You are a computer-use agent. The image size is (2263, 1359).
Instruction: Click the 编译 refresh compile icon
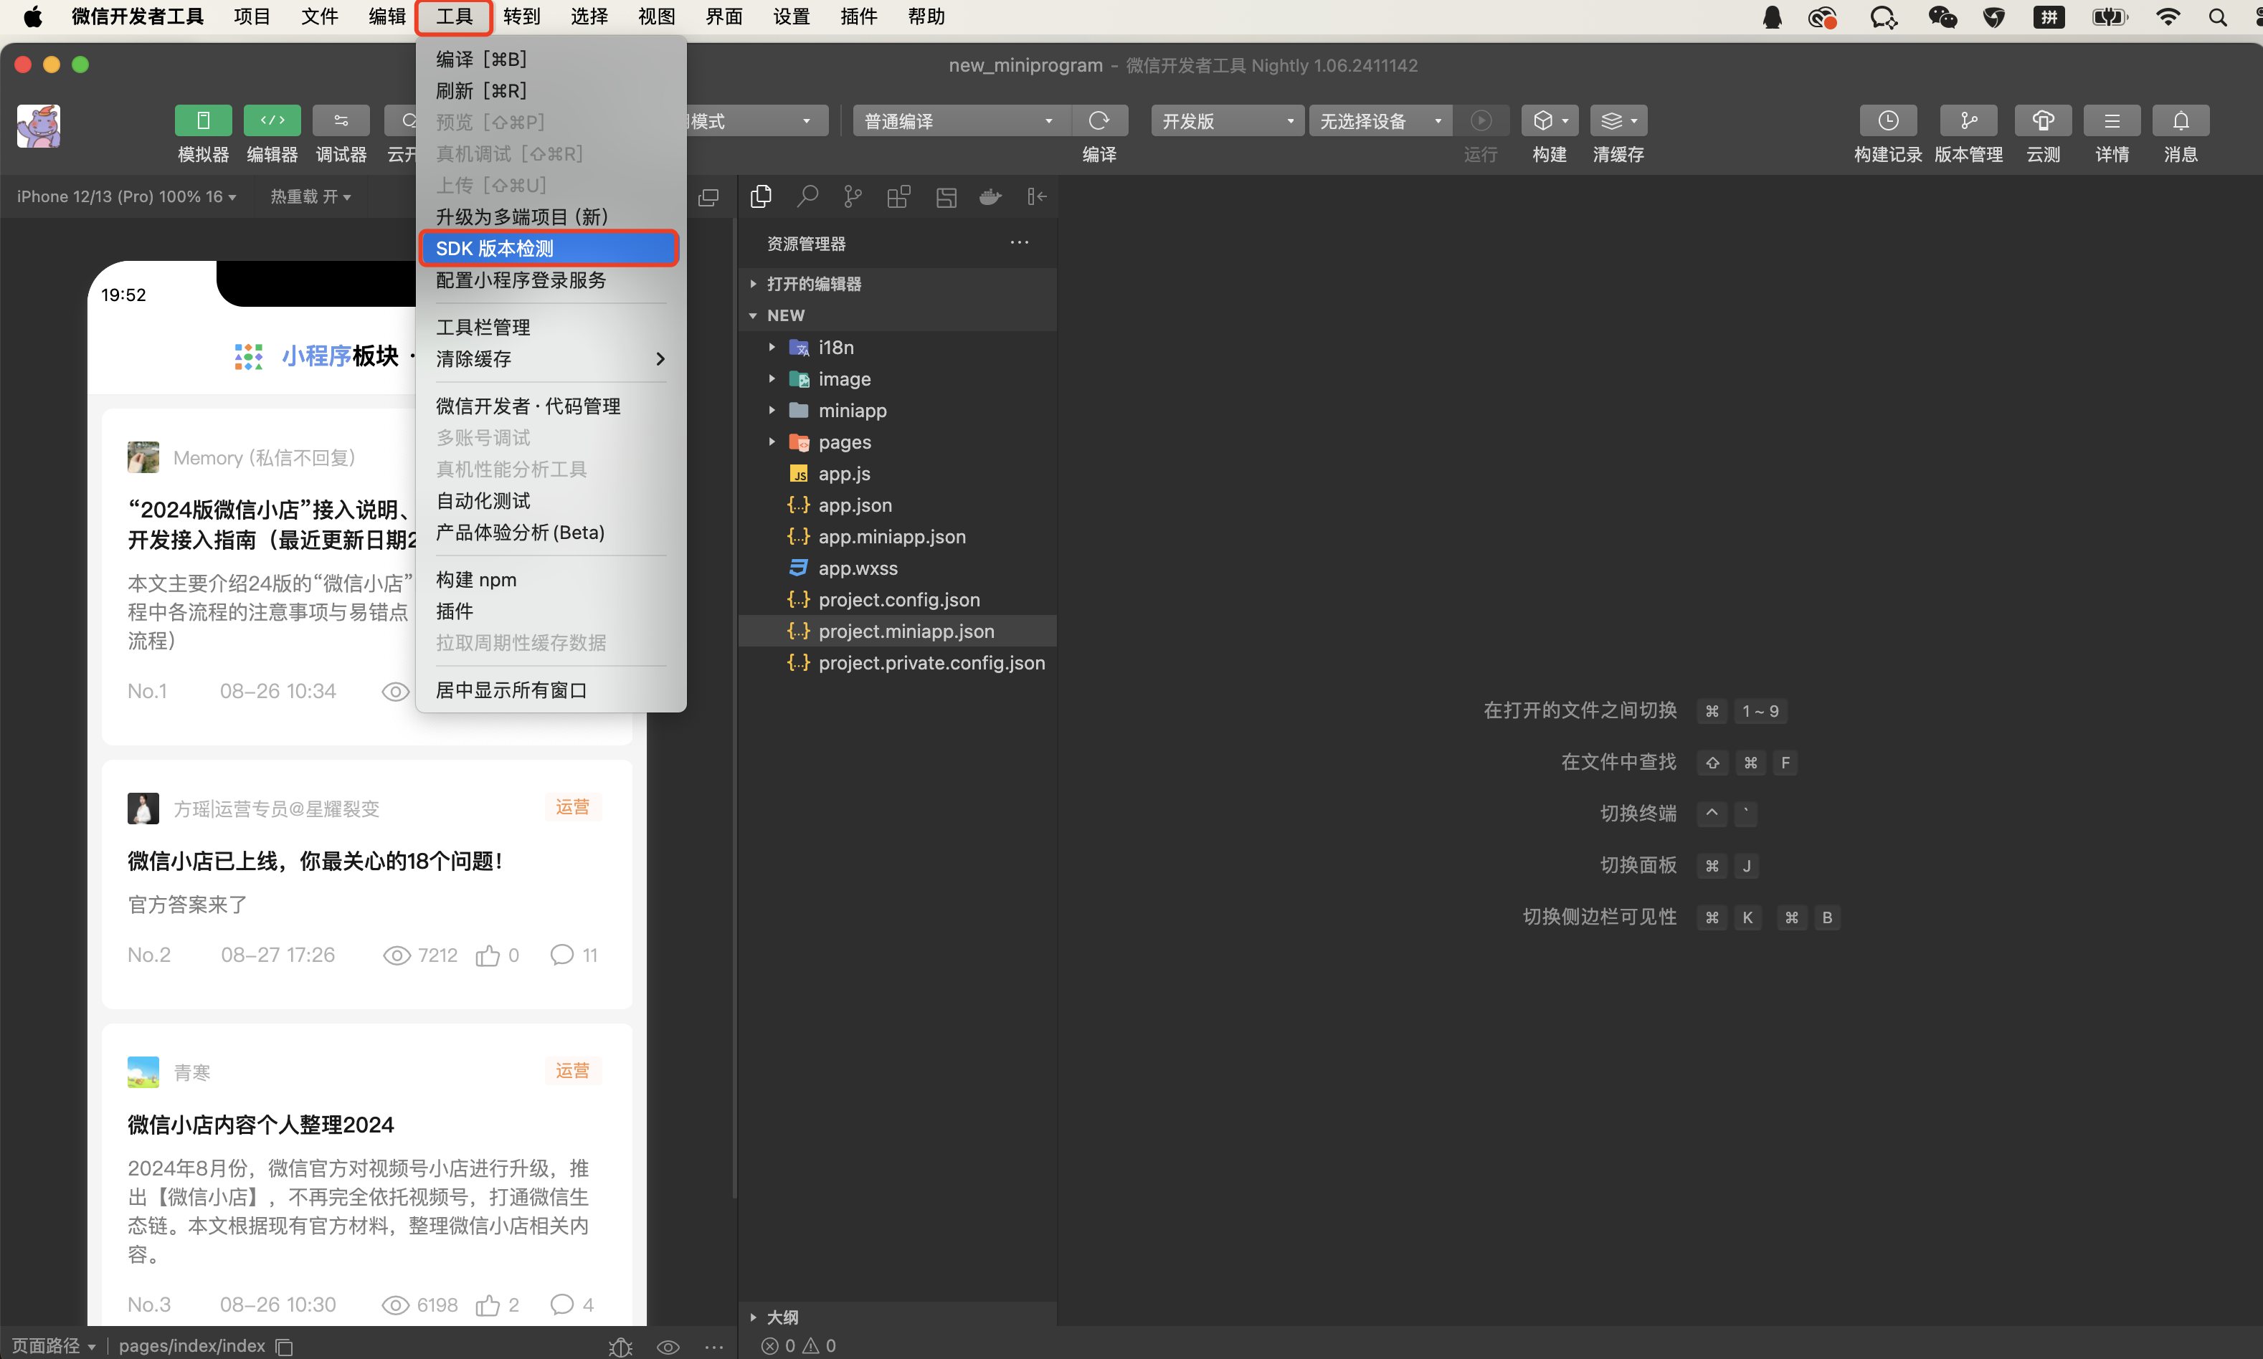coord(1099,121)
